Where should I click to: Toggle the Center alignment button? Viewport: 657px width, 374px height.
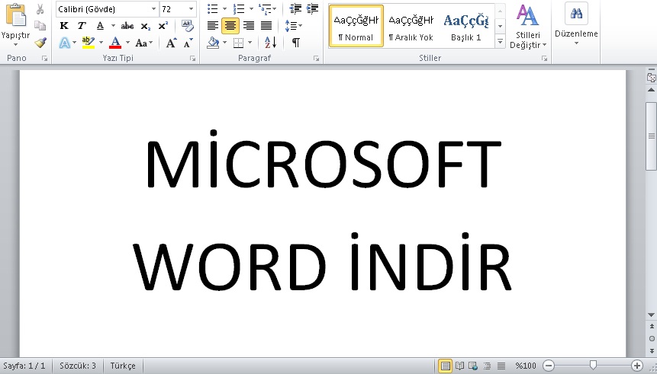[x=230, y=26]
